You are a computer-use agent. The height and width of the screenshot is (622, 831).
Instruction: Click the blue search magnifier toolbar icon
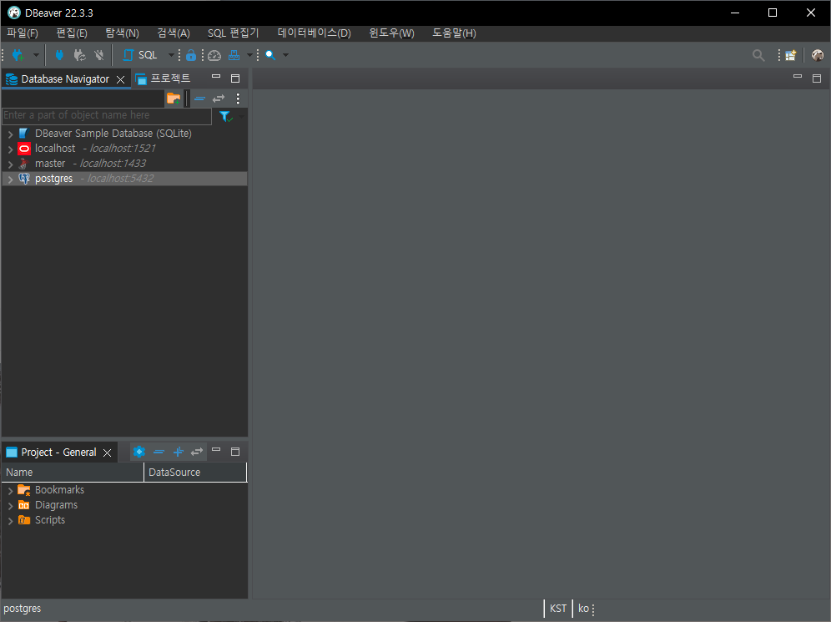click(270, 55)
